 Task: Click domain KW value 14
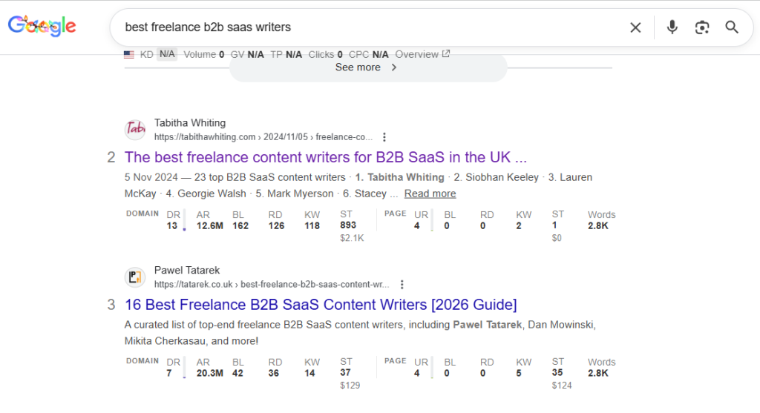click(x=309, y=373)
